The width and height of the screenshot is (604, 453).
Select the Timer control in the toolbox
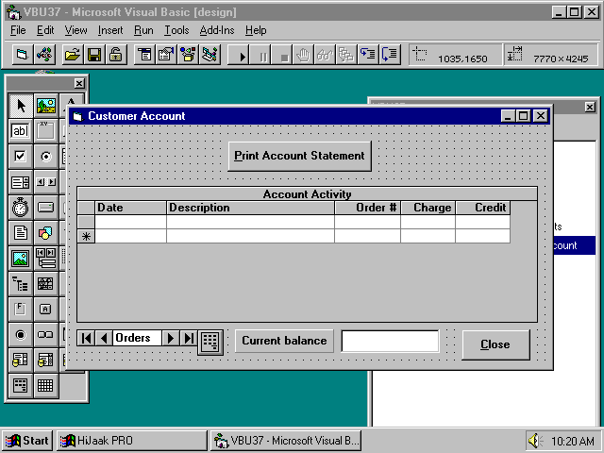click(x=20, y=207)
